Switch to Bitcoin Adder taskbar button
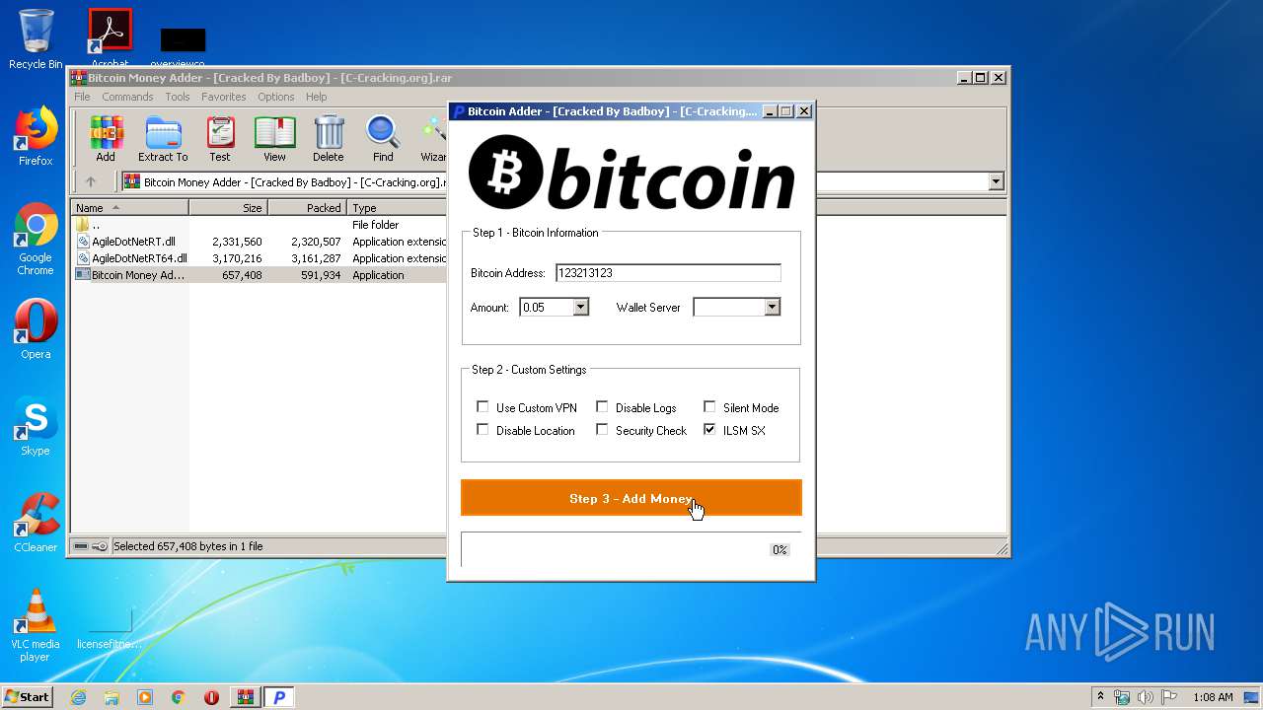The width and height of the screenshot is (1263, 710). click(x=279, y=697)
